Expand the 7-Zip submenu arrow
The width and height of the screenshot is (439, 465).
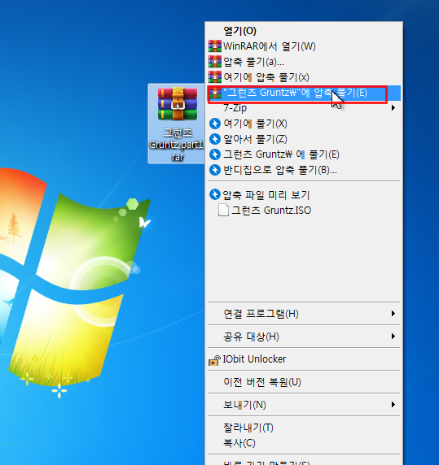[393, 108]
